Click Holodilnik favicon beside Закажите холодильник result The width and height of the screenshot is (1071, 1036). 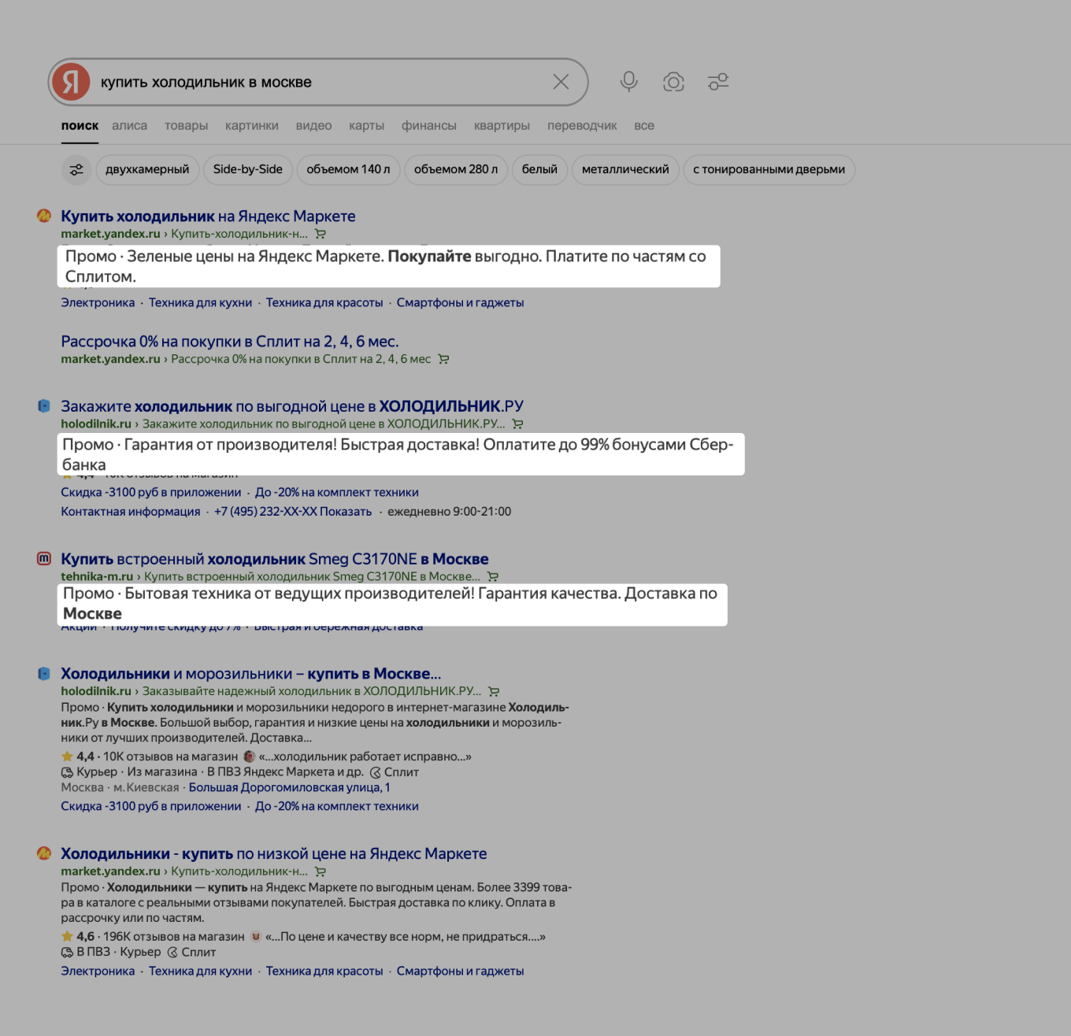[x=44, y=406]
